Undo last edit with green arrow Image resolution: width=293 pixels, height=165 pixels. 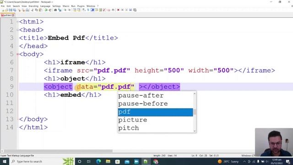click(46, 10)
